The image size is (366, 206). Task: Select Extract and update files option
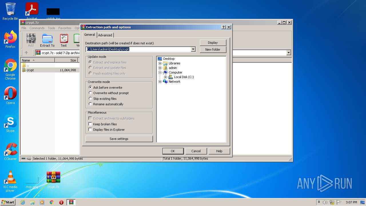click(108, 68)
